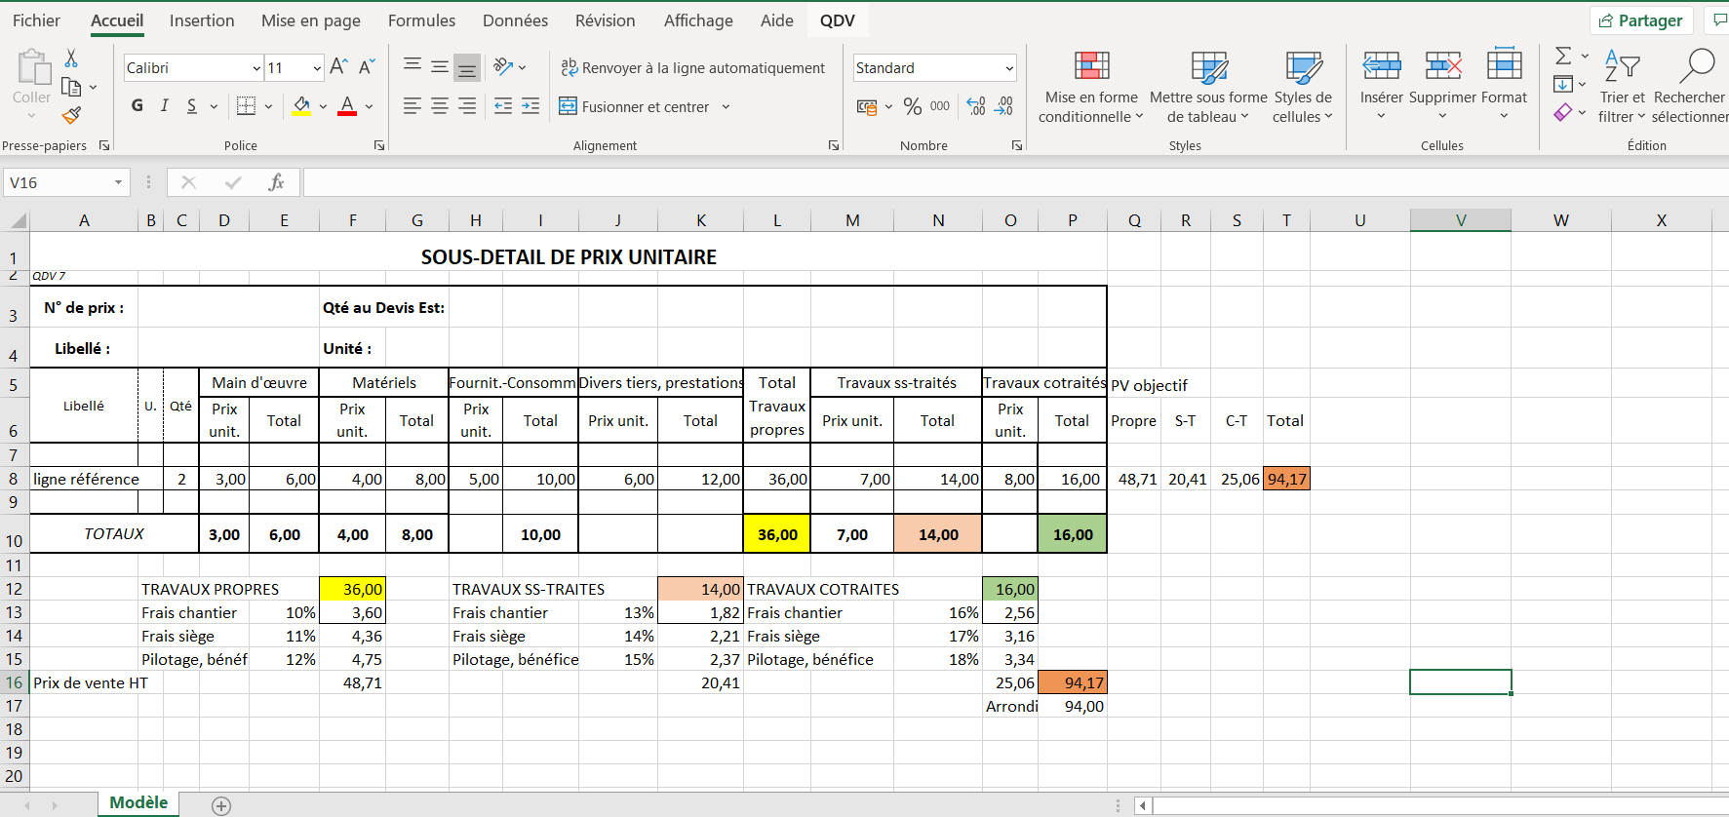1729x817 pixels.
Task: Click the Name Box showing V16
Action: [65, 182]
